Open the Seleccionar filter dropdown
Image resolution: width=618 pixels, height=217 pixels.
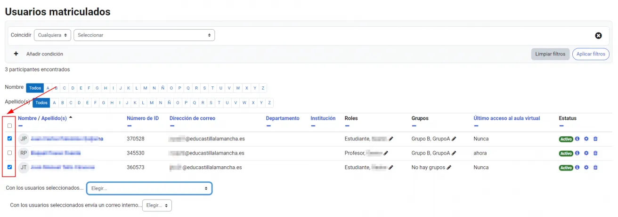(144, 35)
